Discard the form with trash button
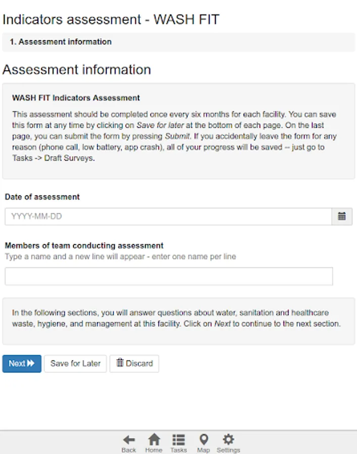 coord(134,363)
